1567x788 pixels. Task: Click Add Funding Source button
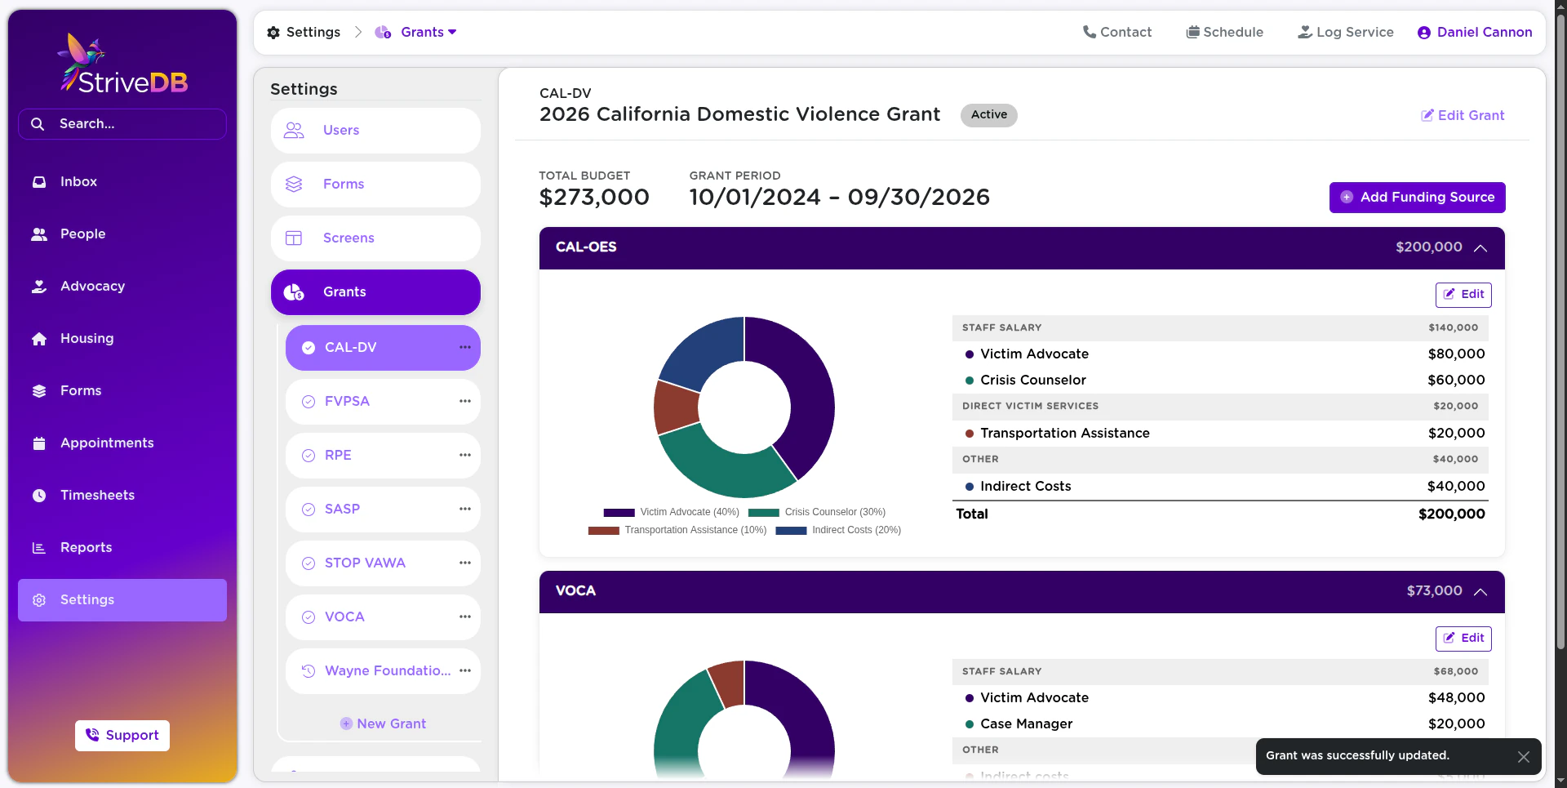click(x=1417, y=198)
